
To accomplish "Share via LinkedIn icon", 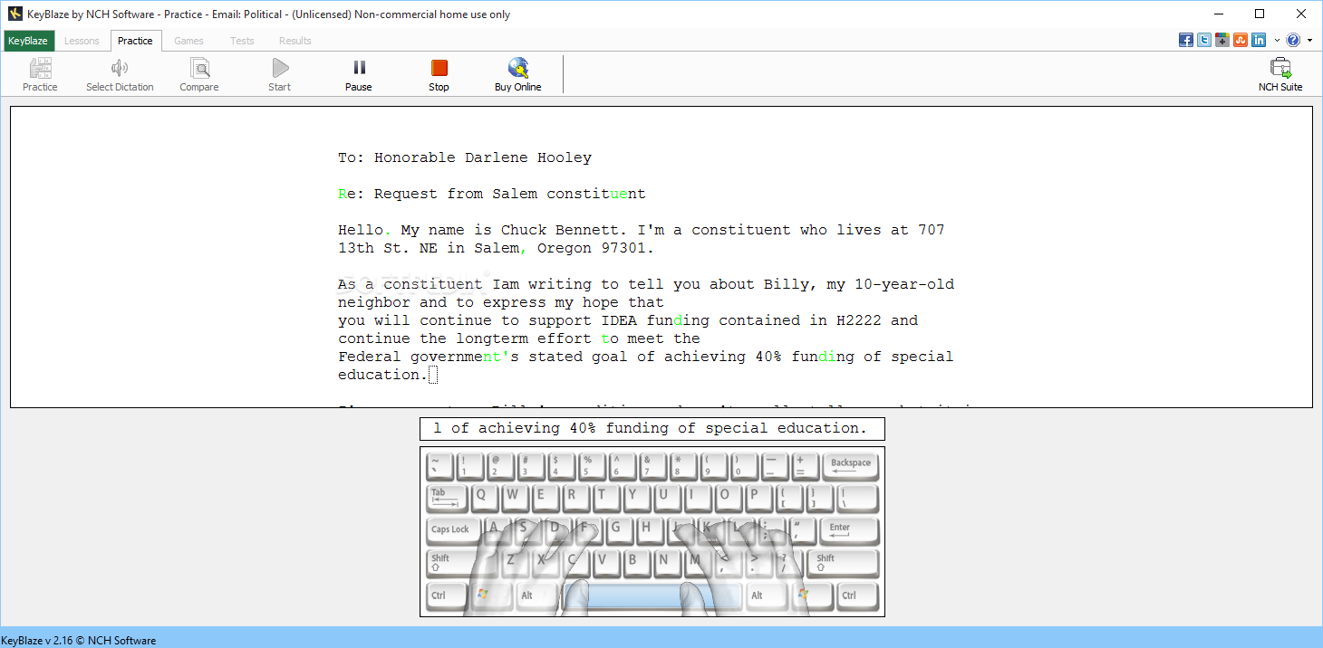I will pos(1259,40).
